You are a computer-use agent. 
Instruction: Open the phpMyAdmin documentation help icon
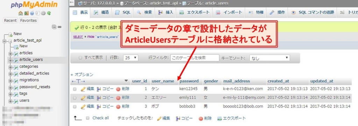[32, 13]
